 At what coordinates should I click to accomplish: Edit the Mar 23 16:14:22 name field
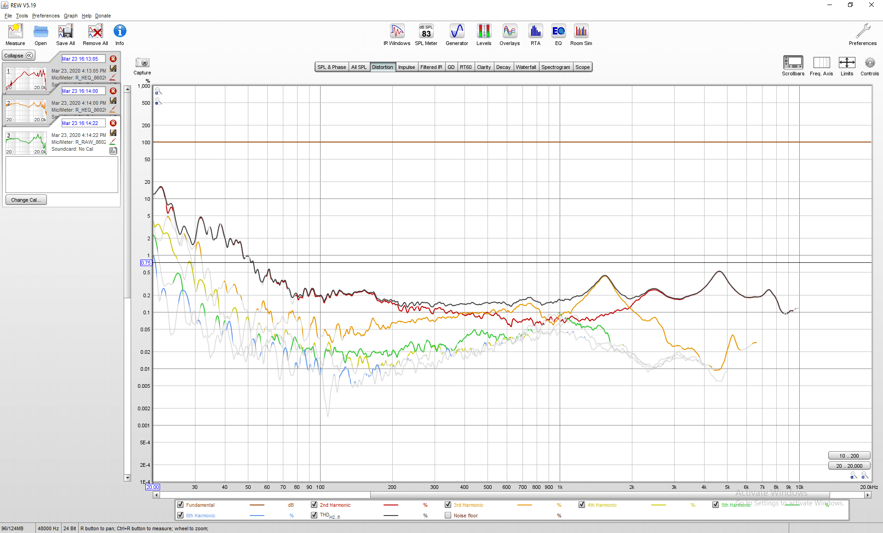click(x=83, y=123)
